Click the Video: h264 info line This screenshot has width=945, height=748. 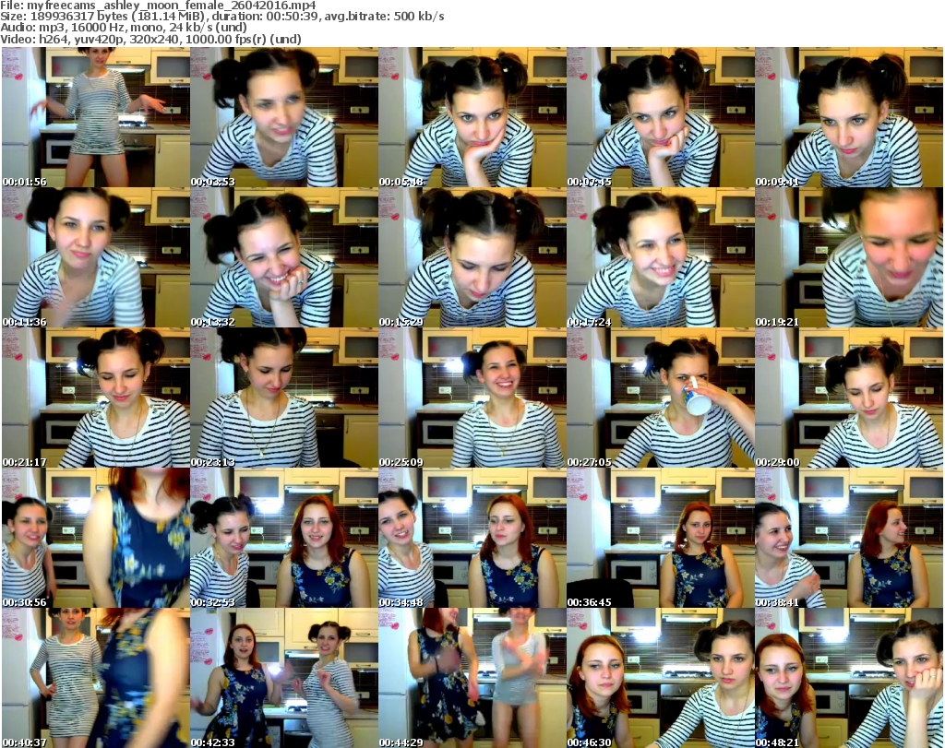(x=150, y=39)
